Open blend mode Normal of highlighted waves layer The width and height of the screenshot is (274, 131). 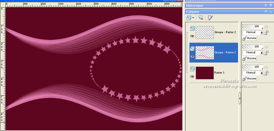(251, 52)
